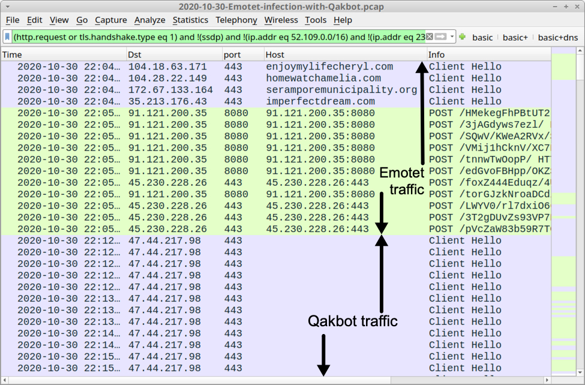Click the display filter bookmark icon
The image size is (585, 385).
7,37
